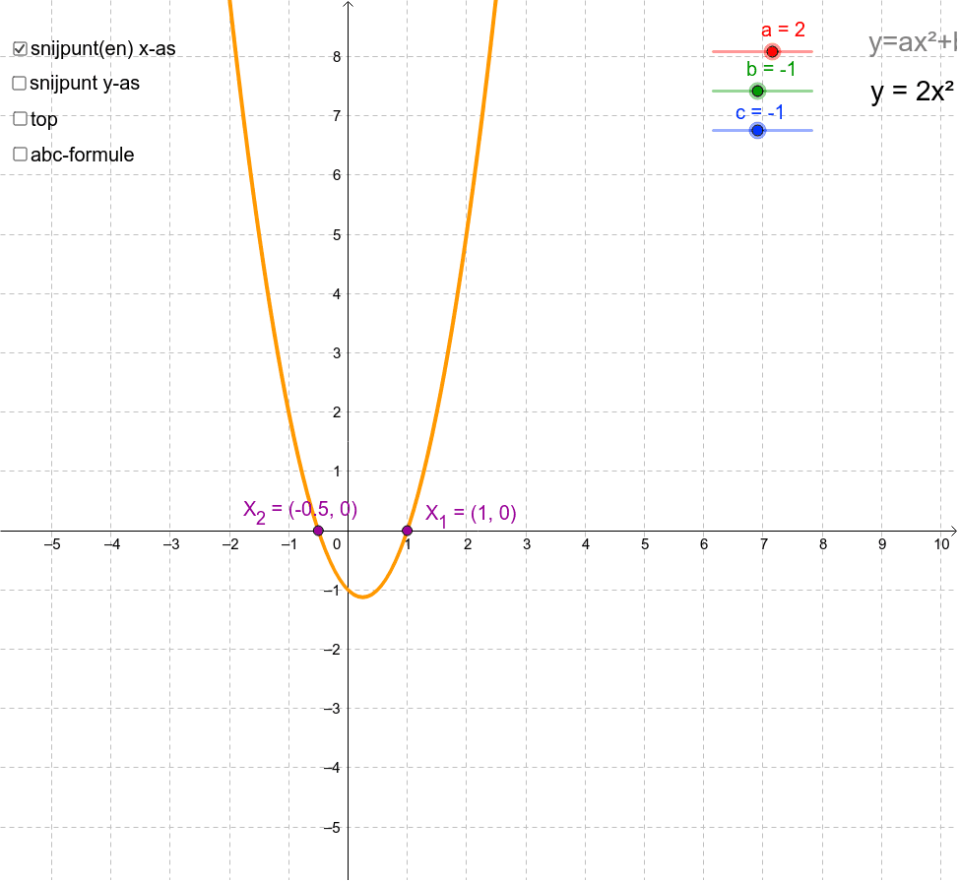Click the X2 = (-0.5, 0) label

pyautogui.click(x=300, y=510)
